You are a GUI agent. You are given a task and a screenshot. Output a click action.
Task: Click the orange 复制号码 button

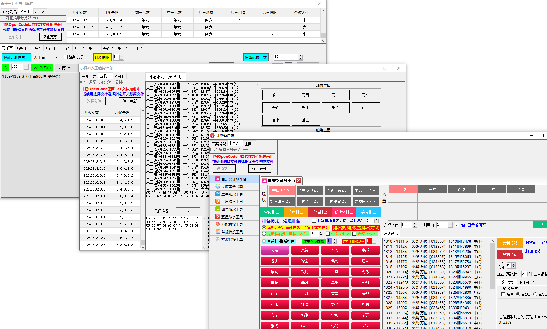pos(510,243)
